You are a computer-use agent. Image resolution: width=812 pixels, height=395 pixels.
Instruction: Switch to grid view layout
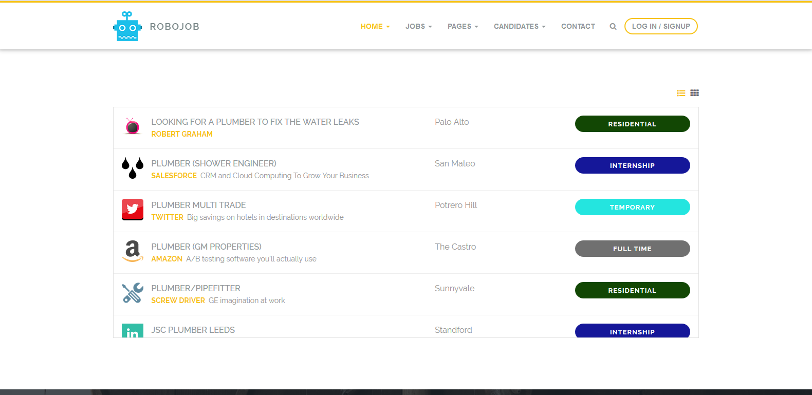694,93
